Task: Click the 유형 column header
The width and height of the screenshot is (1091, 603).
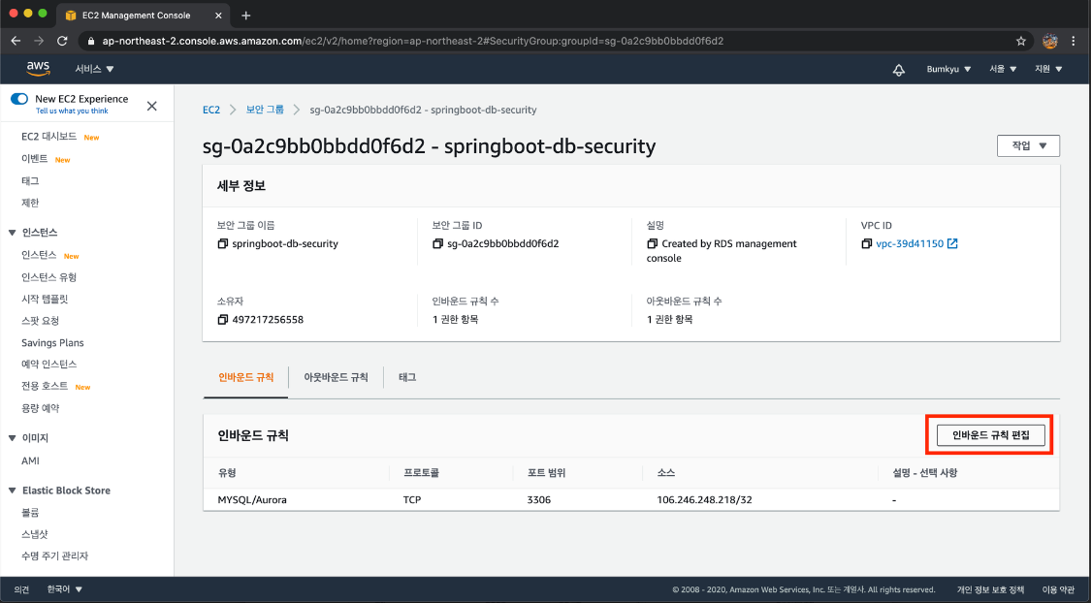Action: pyautogui.click(x=227, y=473)
